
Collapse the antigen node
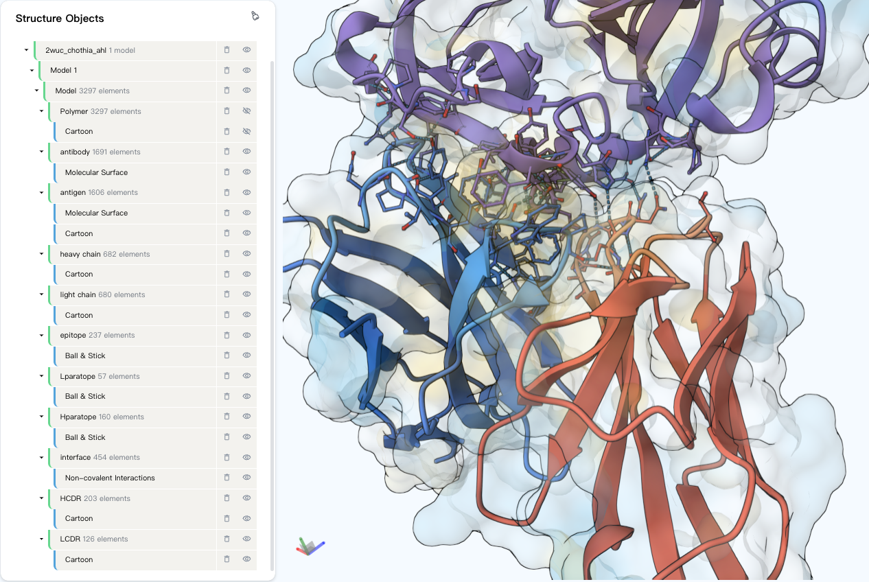[41, 193]
